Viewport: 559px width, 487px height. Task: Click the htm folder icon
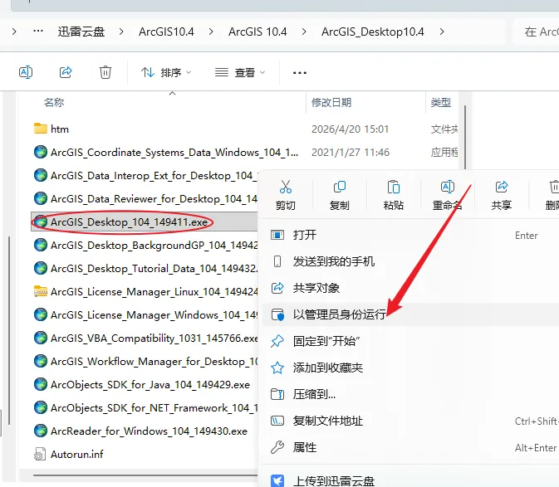pos(41,129)
